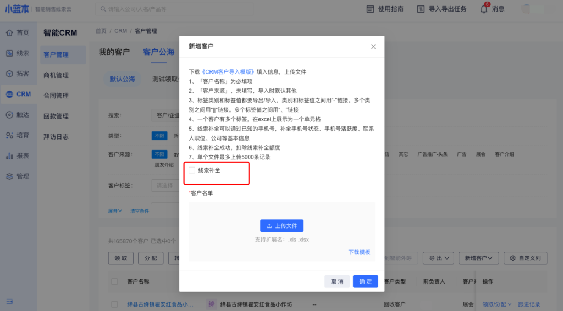The width and height of the screenshot is (563, 311).
Task: Open the 客户标签 请选择 dropdown
Action: [x=165, y=186]
